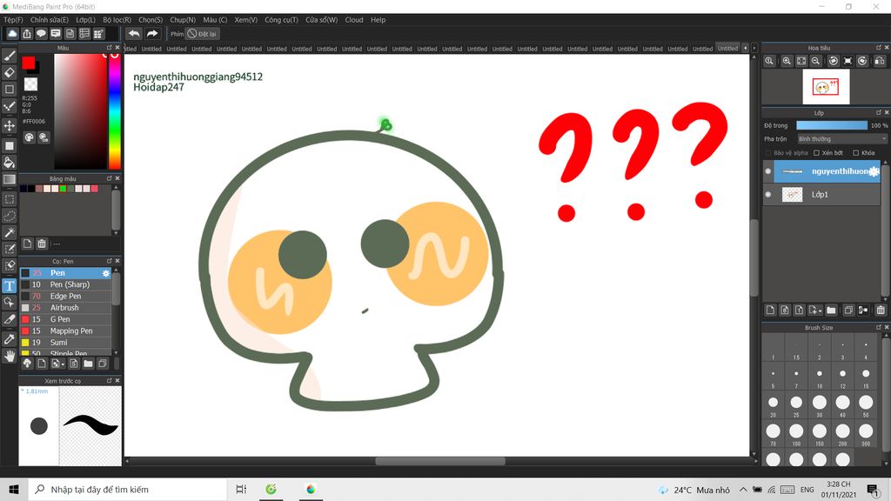
Task: Open the Cloud menu
Action: pyautogui.click(x=354, y=20)
